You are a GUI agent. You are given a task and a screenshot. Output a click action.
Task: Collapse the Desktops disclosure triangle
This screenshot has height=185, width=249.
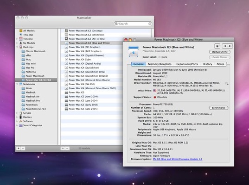[x=17, y=47]
